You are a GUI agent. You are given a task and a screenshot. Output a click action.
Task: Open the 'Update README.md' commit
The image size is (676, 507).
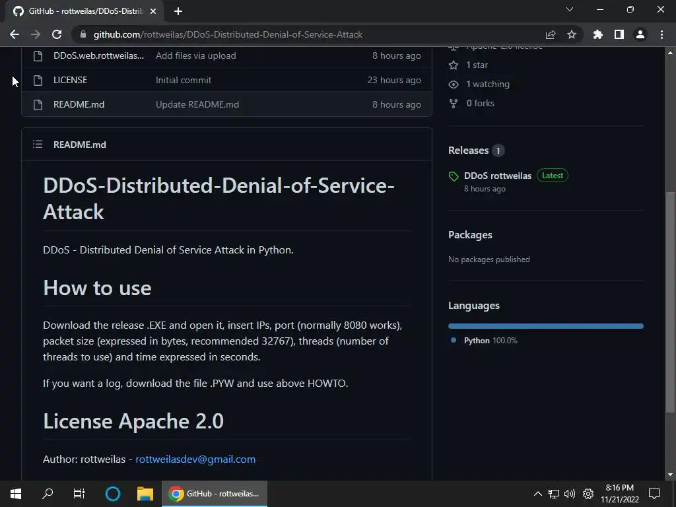pos(197,104)
